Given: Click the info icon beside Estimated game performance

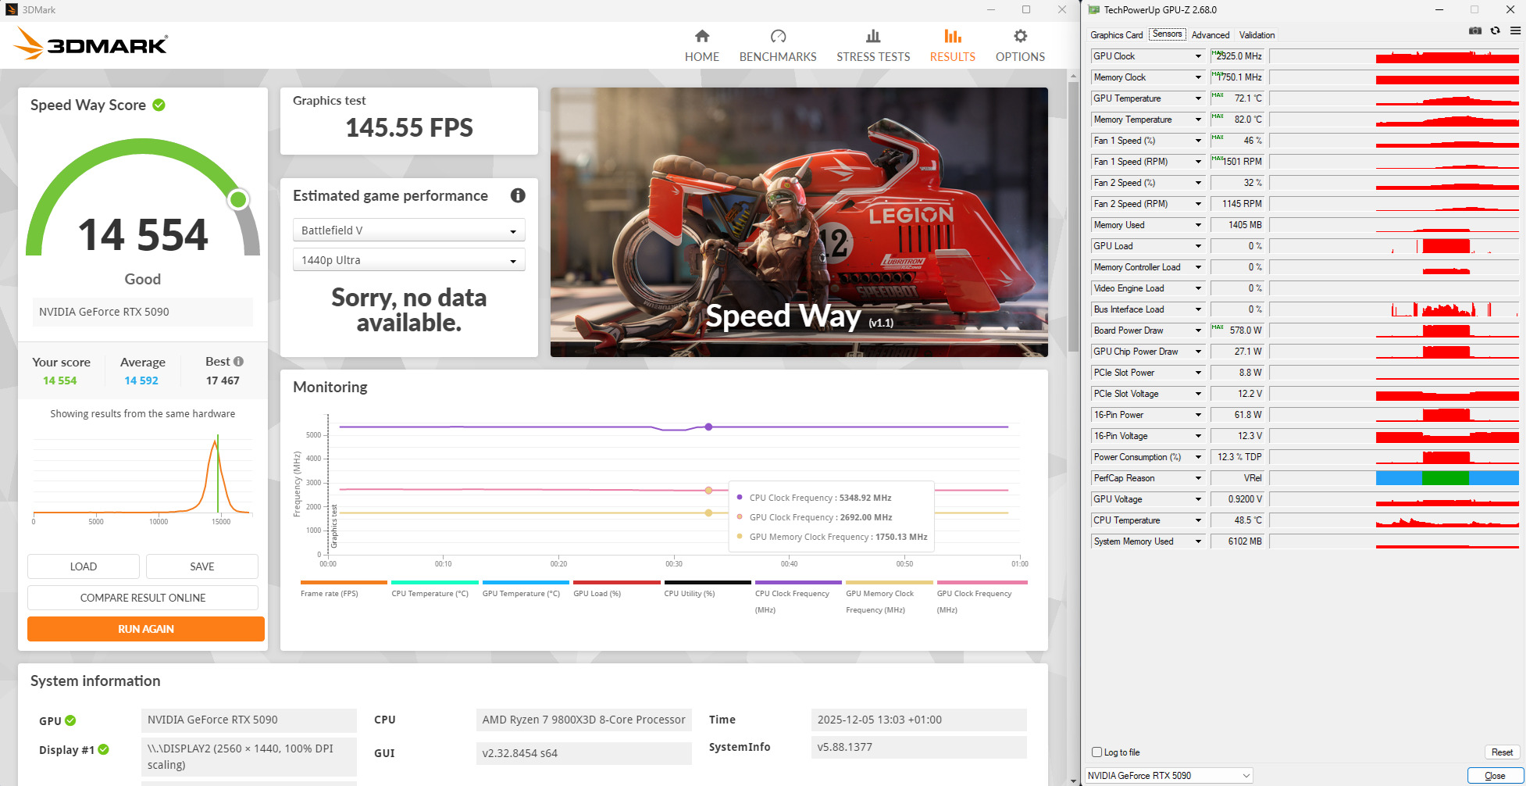Looking at the screenshot, I should [518, 195].
